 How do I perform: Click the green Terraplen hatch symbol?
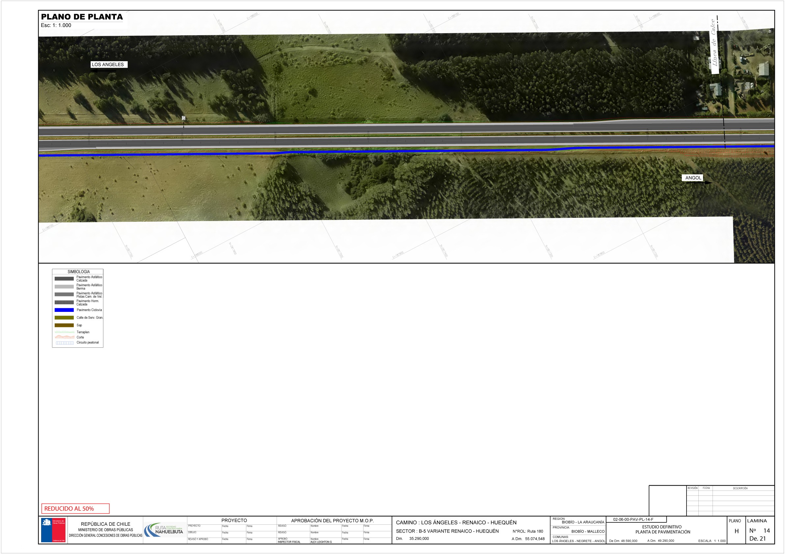click(64, 332)
